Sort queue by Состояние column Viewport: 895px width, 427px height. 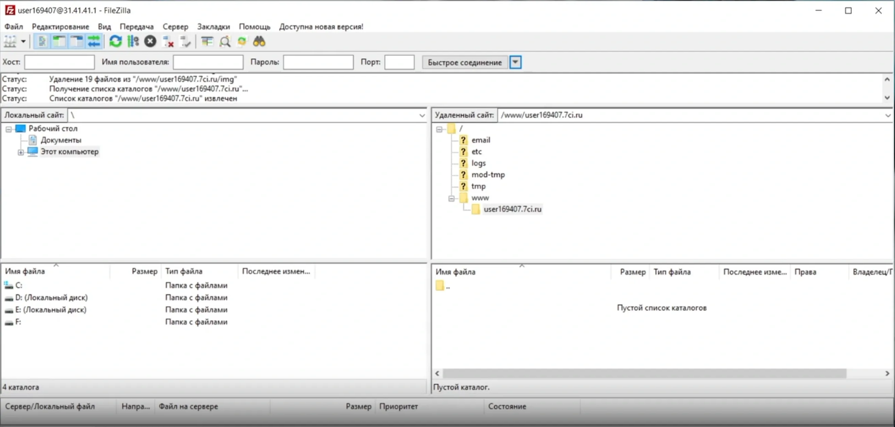click(x=532, y=407)
